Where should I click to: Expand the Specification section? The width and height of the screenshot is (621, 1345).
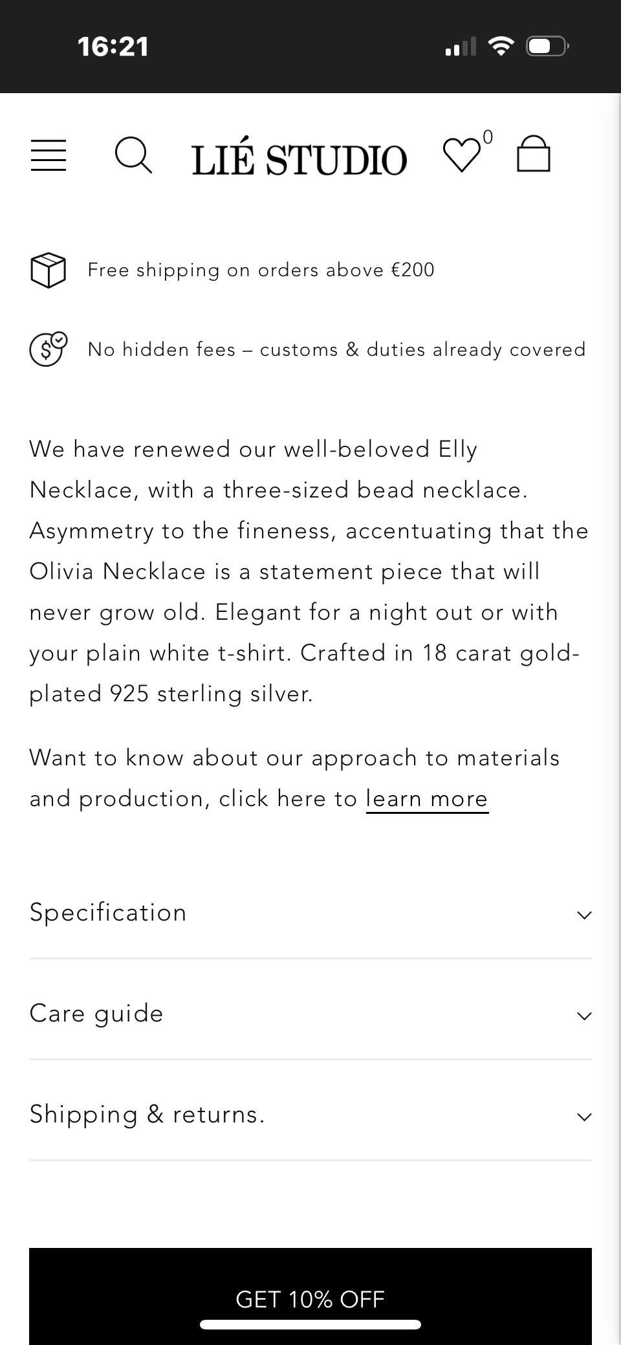[108, 913]
